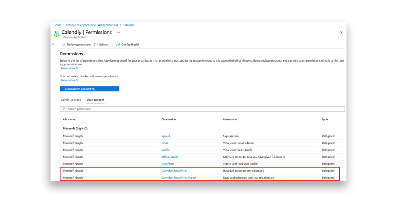Click the Permission column header
Image resolution: width=397 pixels, height=203 pixels.
click(x=230, y=119)
